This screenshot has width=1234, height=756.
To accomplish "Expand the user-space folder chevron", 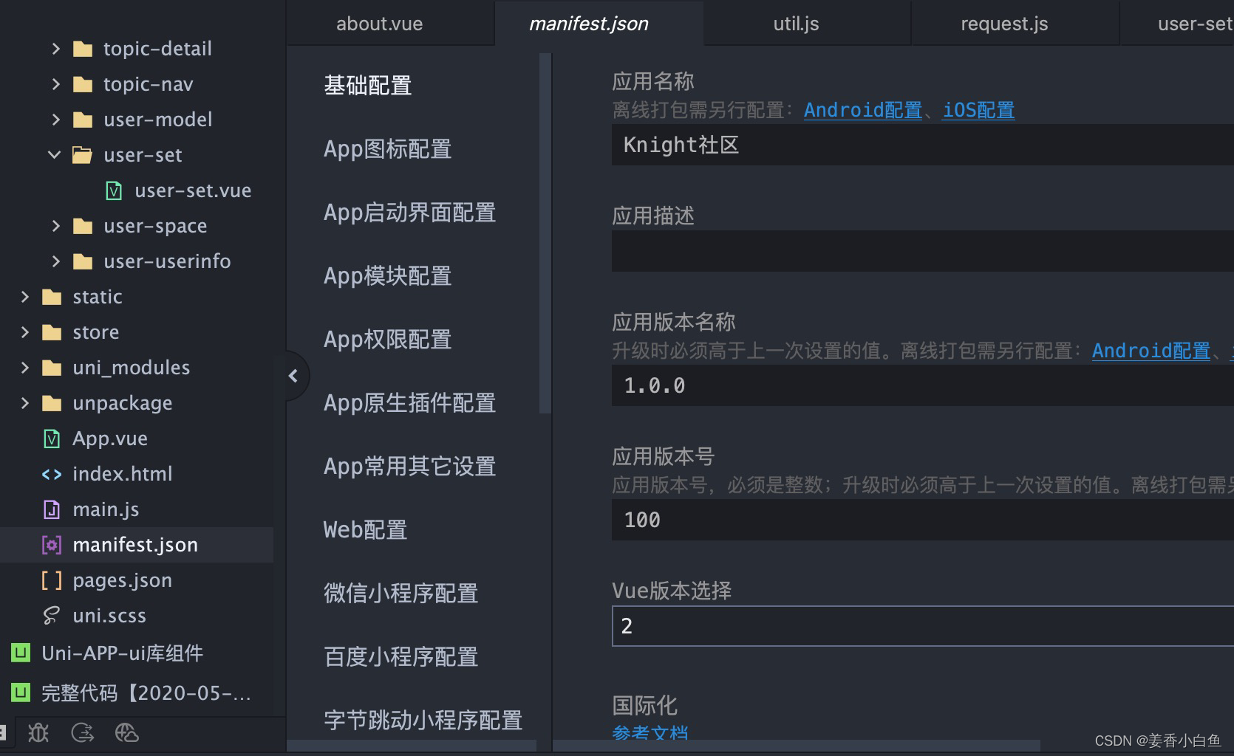I will (55, 226).
